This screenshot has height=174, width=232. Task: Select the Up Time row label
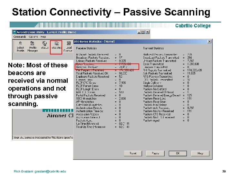pyautogui.click(x=87, y=124)
